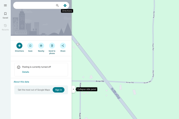The height and width of the screenshot is (119, 179).
Task: Open the hamburger main menu
Action: click(x=5, y=5)
